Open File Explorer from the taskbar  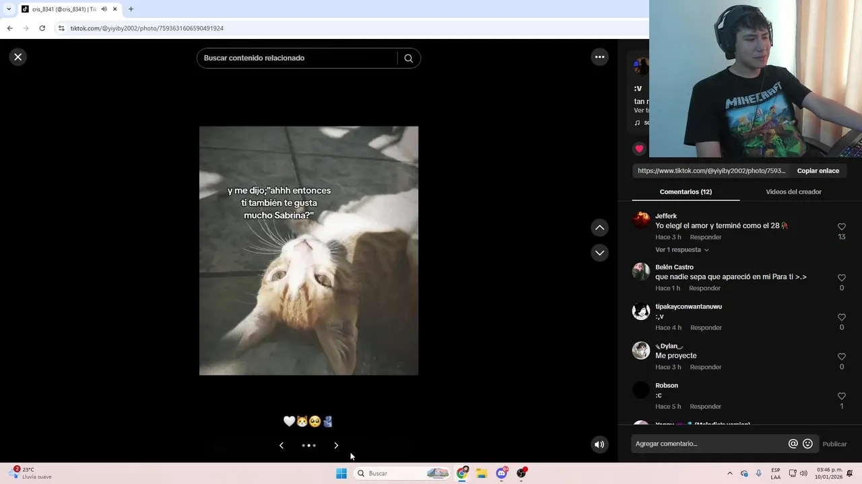tap(482, 473)
